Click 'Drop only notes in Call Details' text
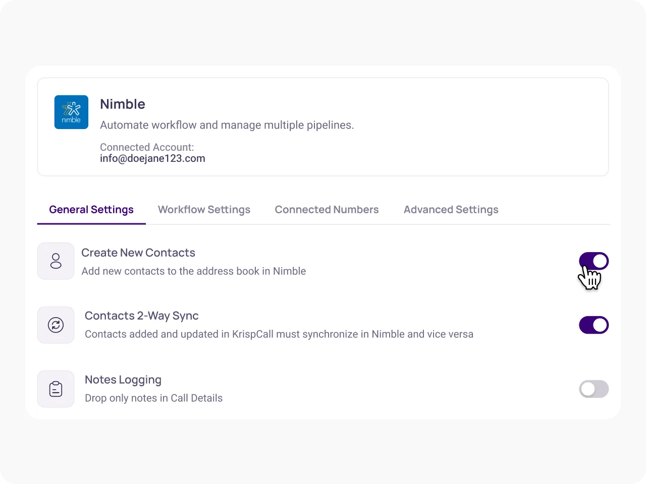The height and width of the screenshot is (484, 646). click(x=154, y=398)
